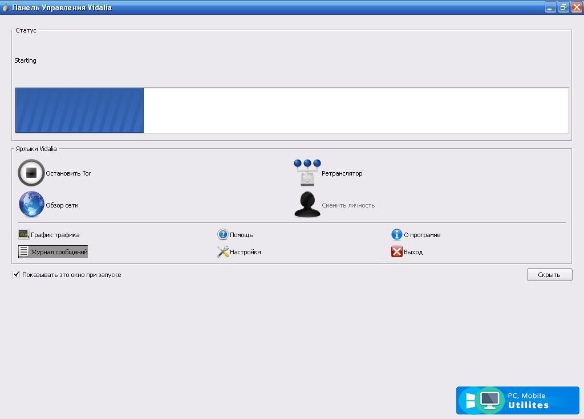The image size is (584, 419).
Task: Uncheck 'Показывать это окно при запуске'
Action: (x=16, y=275)
